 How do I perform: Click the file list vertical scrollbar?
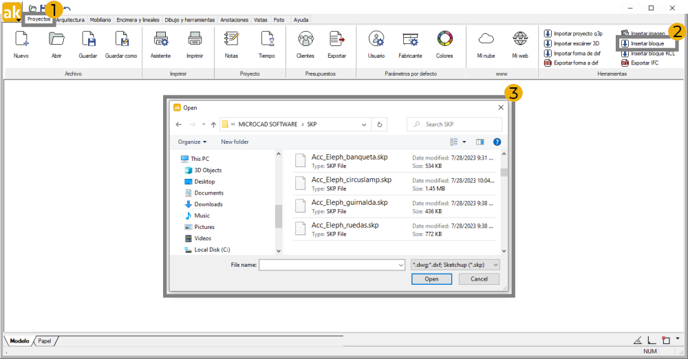tap(504, 202)
